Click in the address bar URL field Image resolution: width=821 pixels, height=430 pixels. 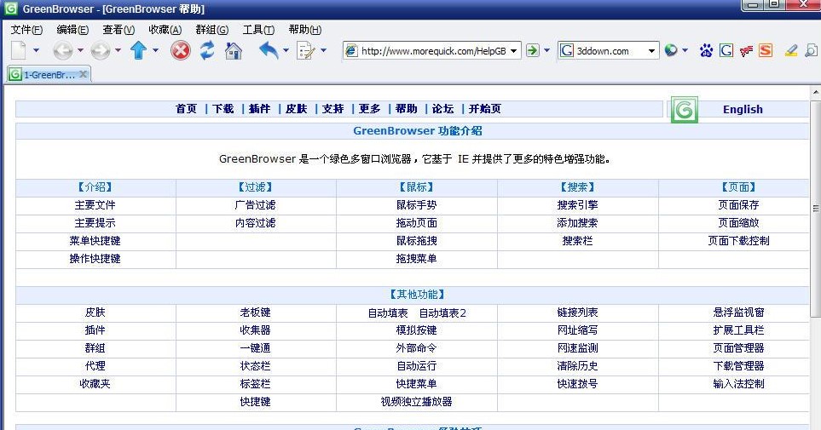tap(434, 51)
